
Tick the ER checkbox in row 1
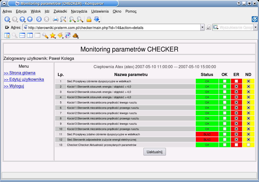[x=236, y=81]
